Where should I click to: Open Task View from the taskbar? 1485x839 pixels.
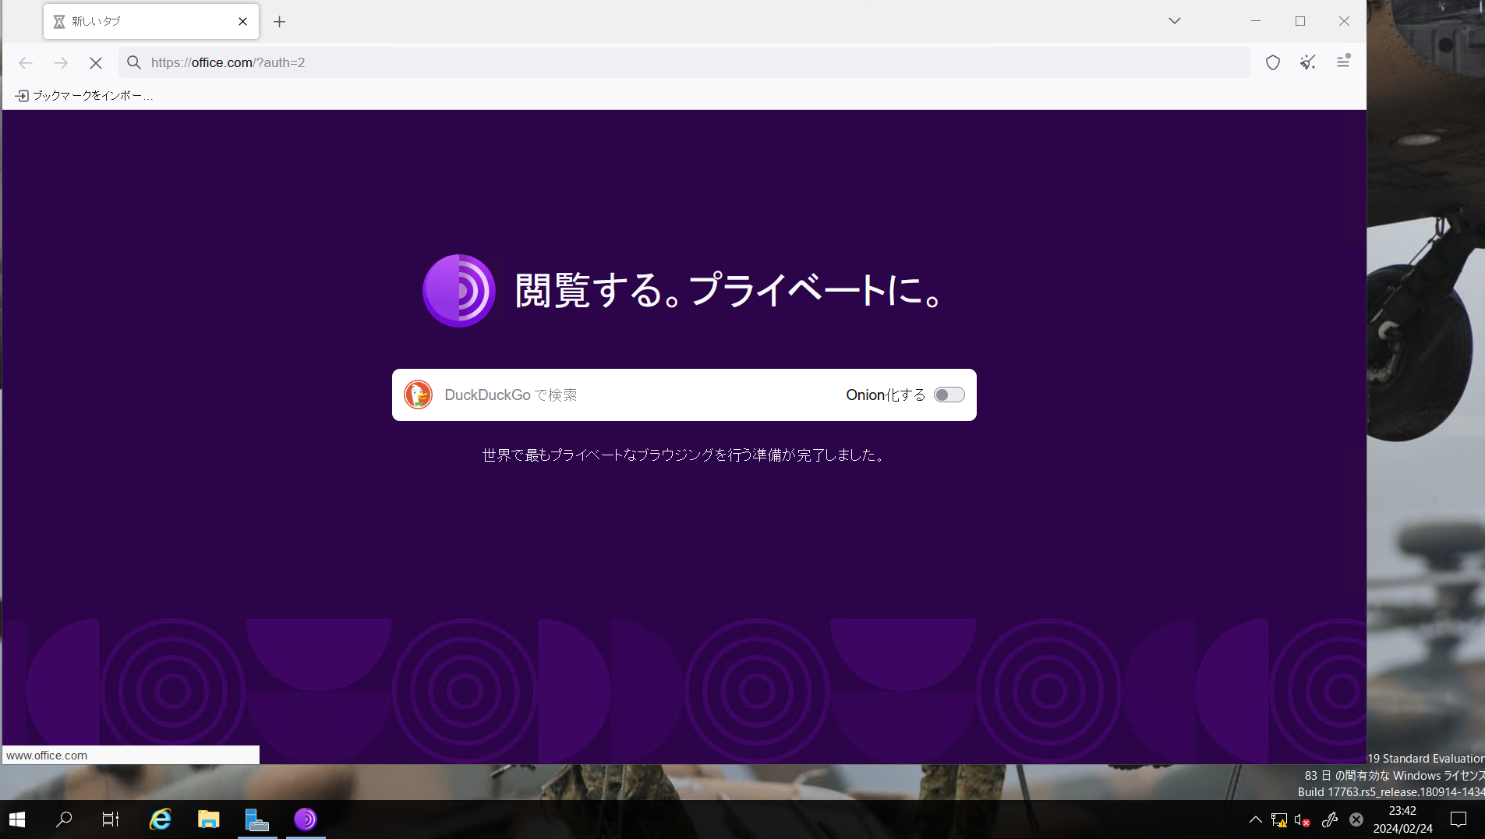(110, 820)
